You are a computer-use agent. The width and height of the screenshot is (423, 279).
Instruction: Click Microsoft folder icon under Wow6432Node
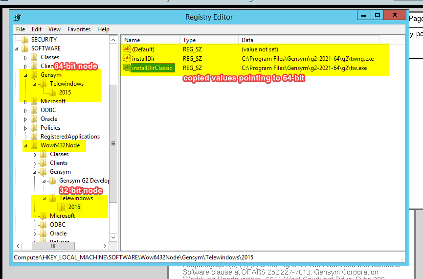[x=44, y=216]
